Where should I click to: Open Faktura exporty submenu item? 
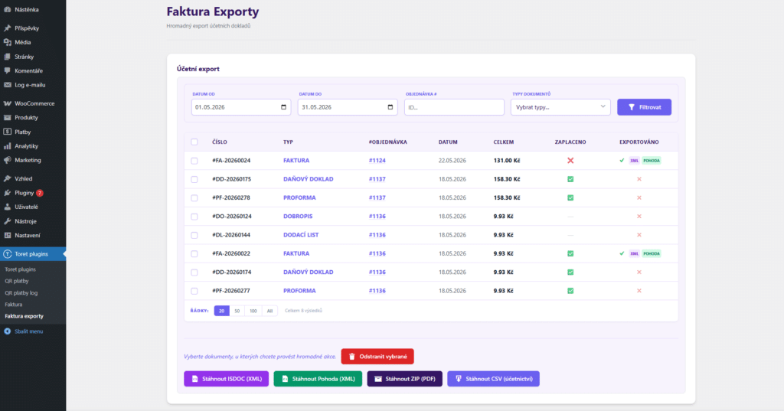tap(24, 316)
